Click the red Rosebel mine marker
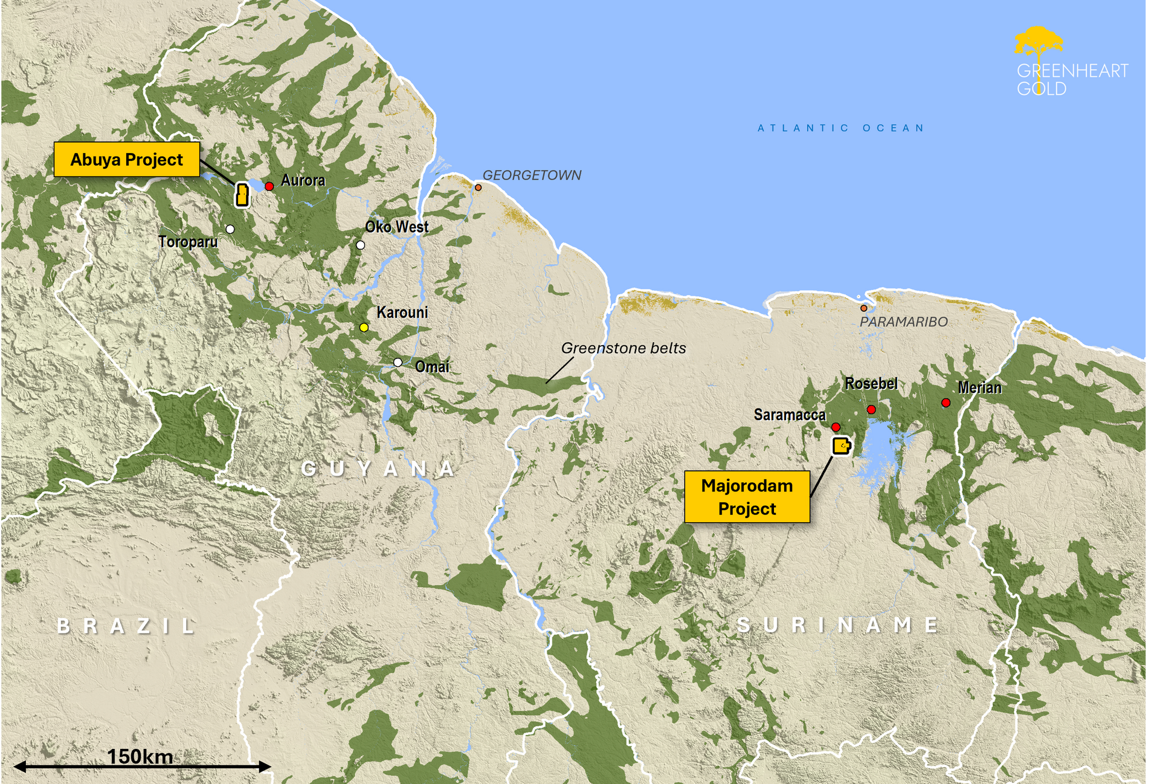The image size is (1160, 784). click(871, 409)
